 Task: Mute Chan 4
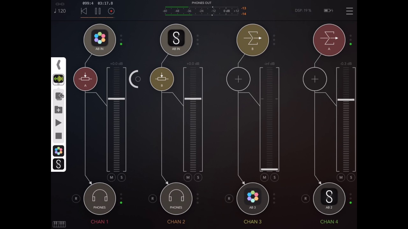pos(341,177)
